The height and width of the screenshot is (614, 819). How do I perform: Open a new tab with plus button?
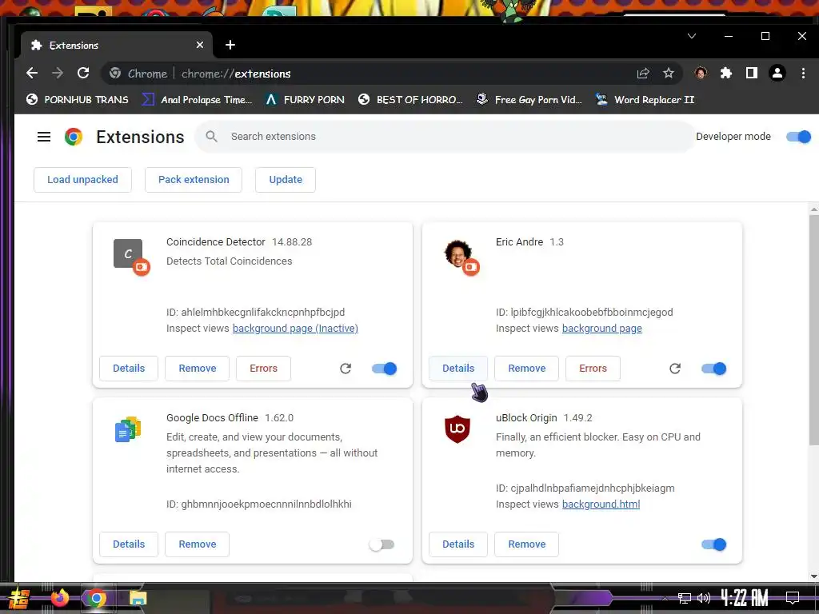click(230, 45)
